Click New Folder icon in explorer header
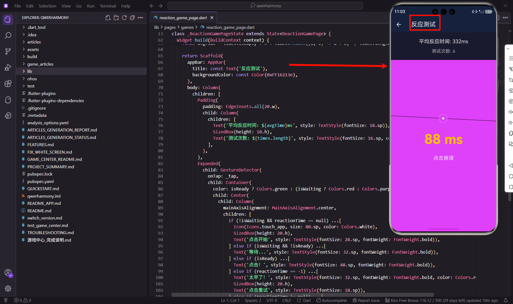Screen dimensions: 513x304 point(116,18)
